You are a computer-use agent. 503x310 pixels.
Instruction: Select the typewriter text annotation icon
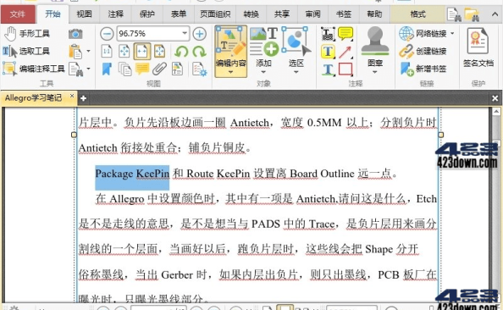pos(328,34)
